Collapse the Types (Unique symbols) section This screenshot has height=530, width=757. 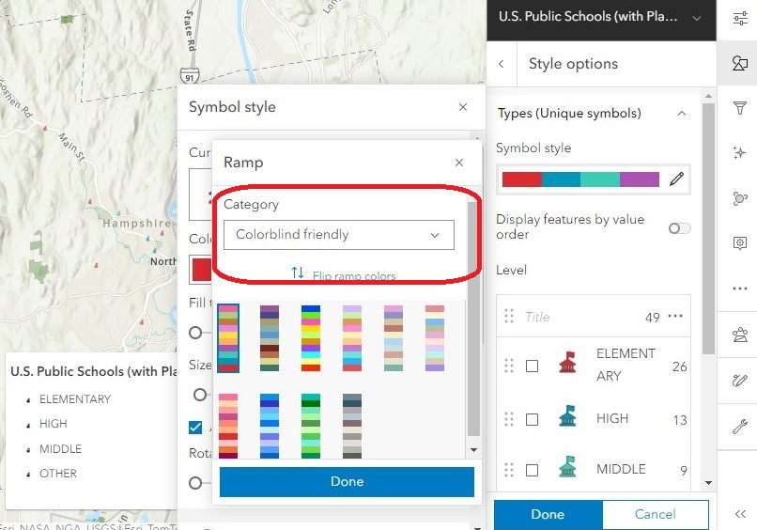pos(682,114)
